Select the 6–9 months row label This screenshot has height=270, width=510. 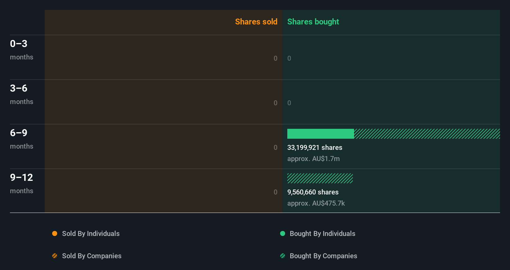coord(21,139)
